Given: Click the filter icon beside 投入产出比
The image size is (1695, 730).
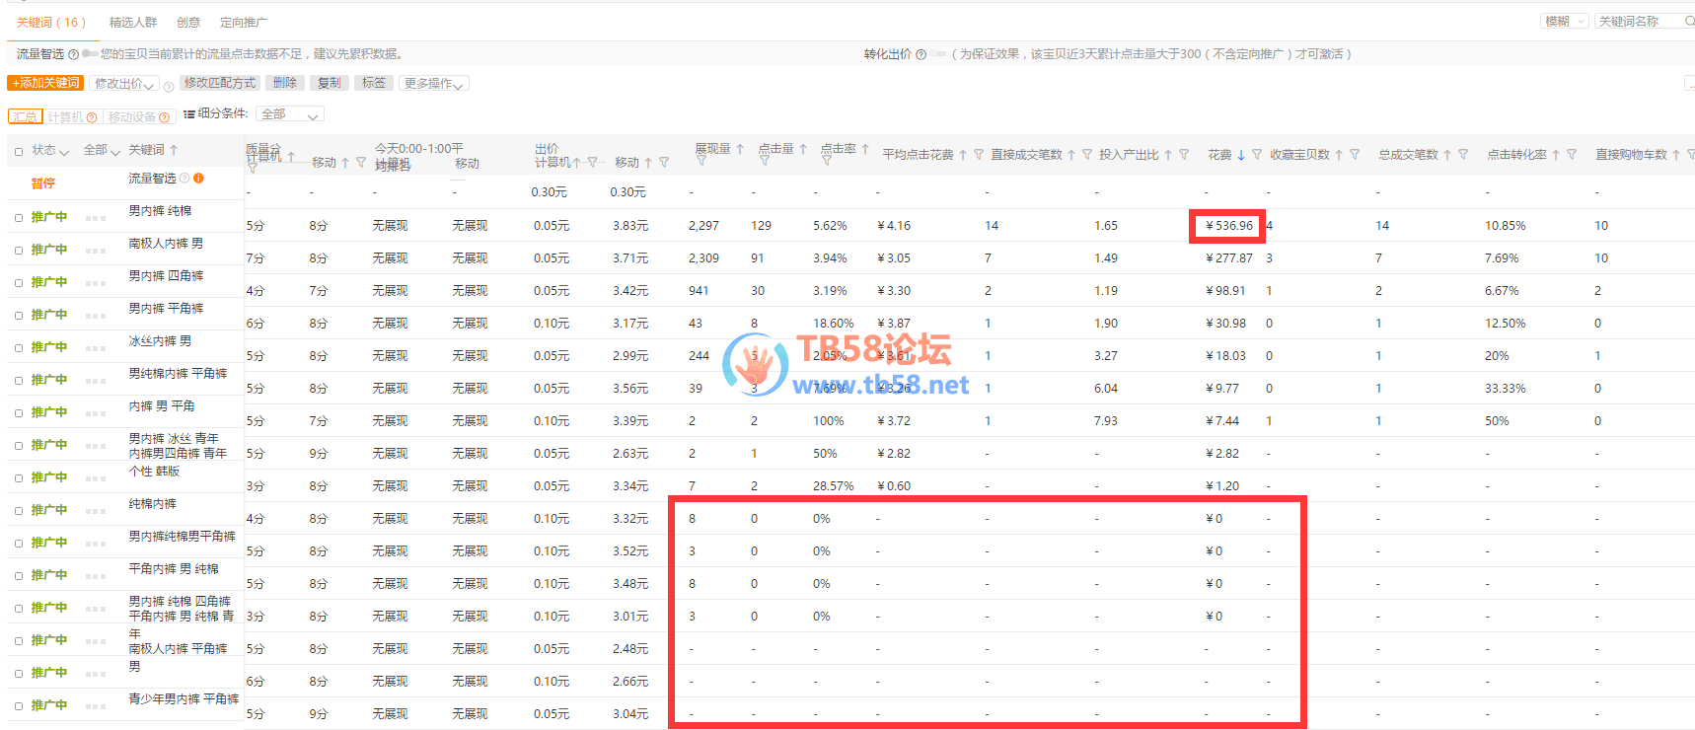Looking at the screenshot, I should (x=1184, y=155).
